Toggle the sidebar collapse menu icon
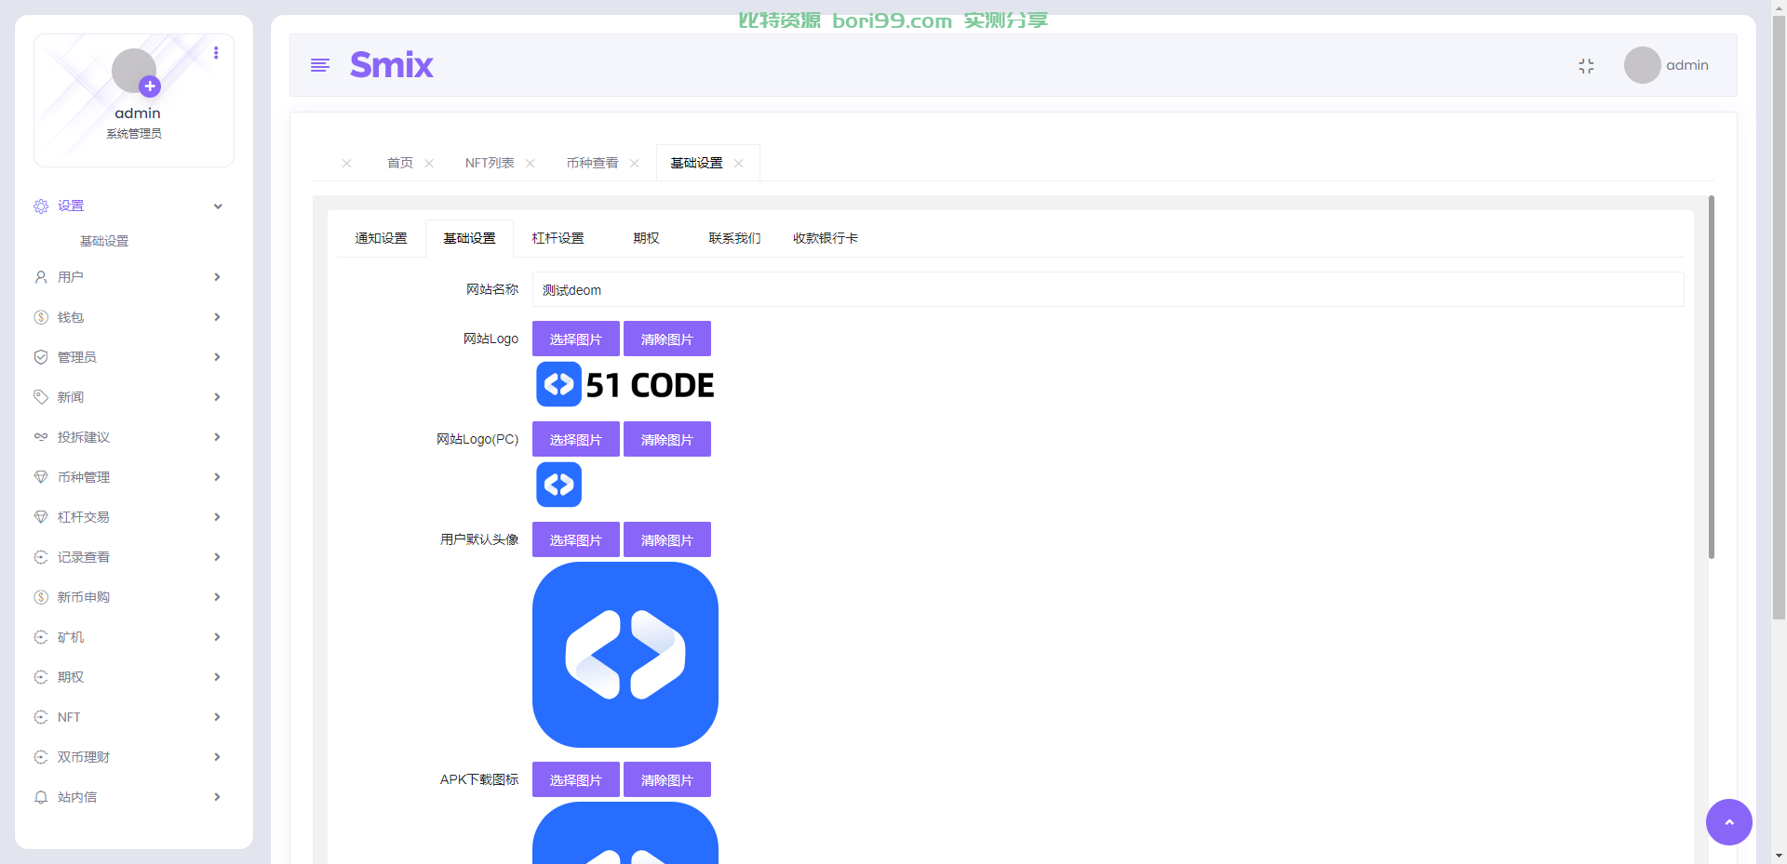Viewport: 1787px width, 864px height. tap(320, 65)
